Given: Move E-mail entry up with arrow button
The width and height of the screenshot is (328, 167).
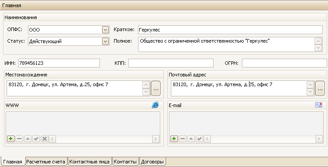Looking at the screenshot, I should tap(191, 139).
